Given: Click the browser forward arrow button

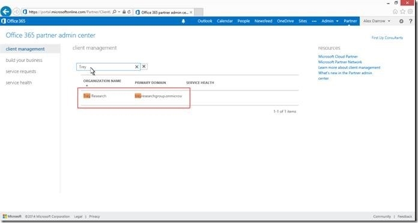Looking at the screenshot, I should point(17,12).
